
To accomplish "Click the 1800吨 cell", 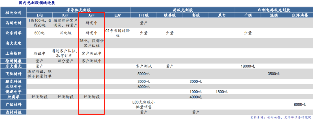I will coord(222,92).
